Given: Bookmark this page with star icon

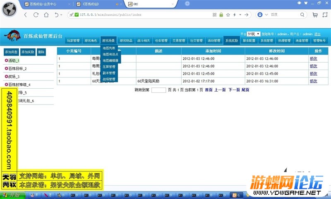Looking at the screenshot, I should coord(228,15).
